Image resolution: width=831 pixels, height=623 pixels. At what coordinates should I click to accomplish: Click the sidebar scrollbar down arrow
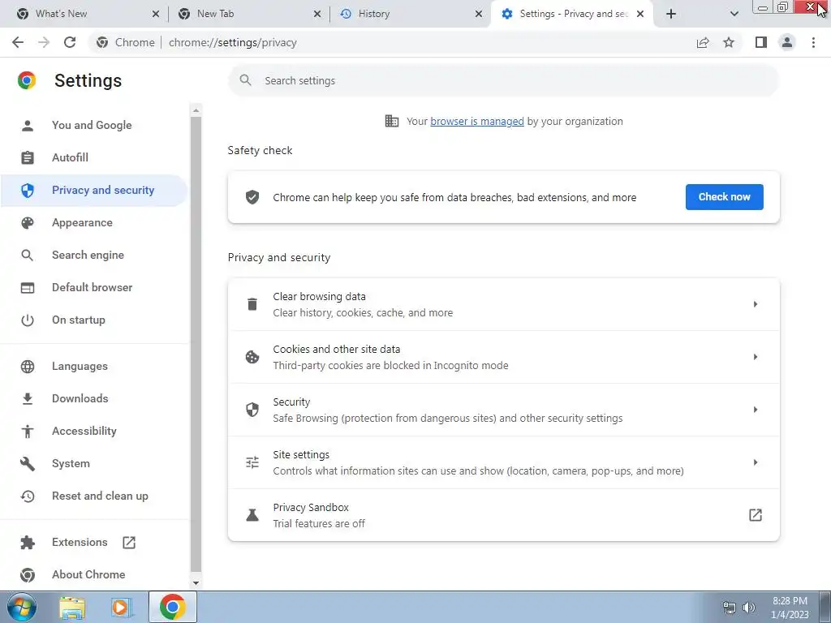(x=196, y=582)
